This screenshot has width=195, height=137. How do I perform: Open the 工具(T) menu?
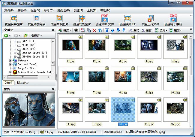(x=91, y=11)
